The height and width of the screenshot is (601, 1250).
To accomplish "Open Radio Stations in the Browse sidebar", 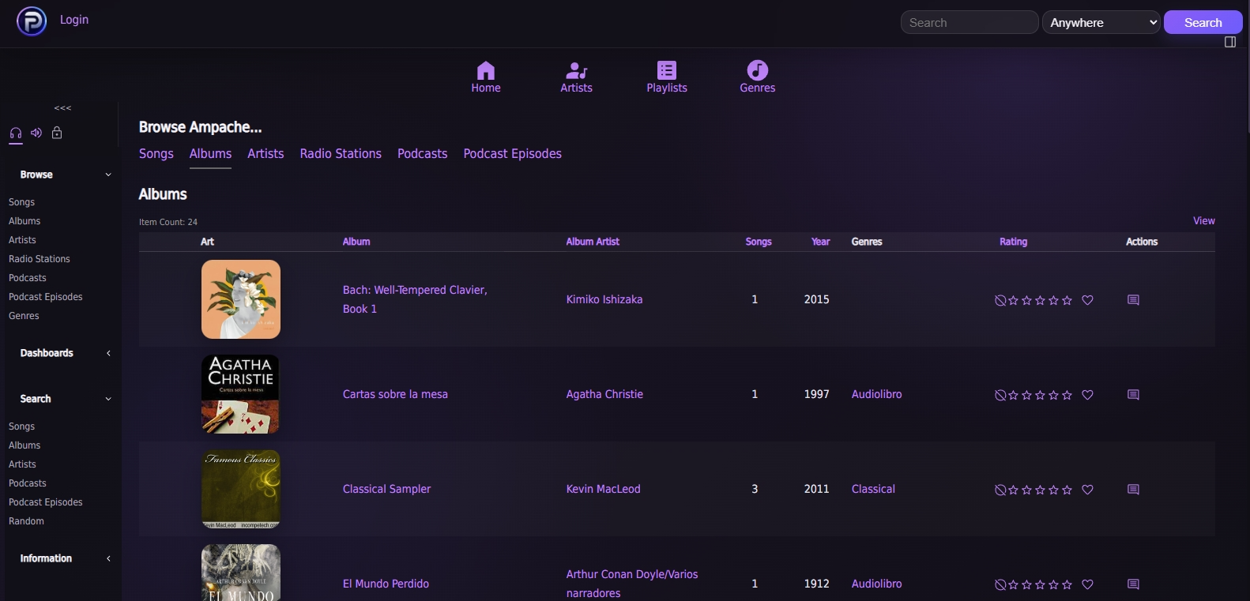I will coord(40,259).
